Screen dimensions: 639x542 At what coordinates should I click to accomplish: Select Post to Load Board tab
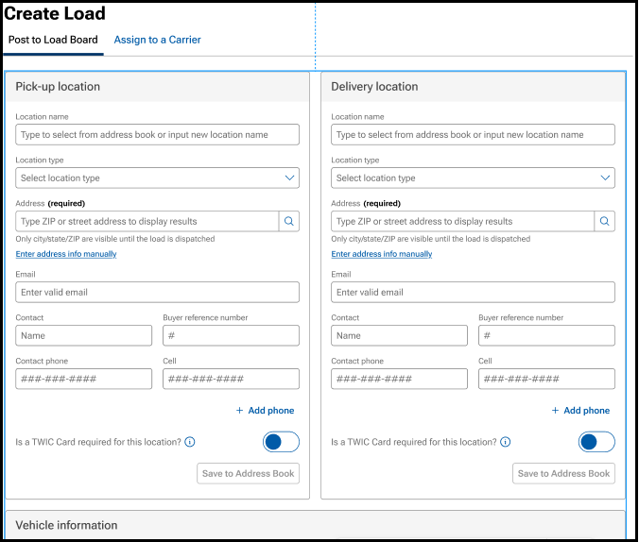pos(53,40)
